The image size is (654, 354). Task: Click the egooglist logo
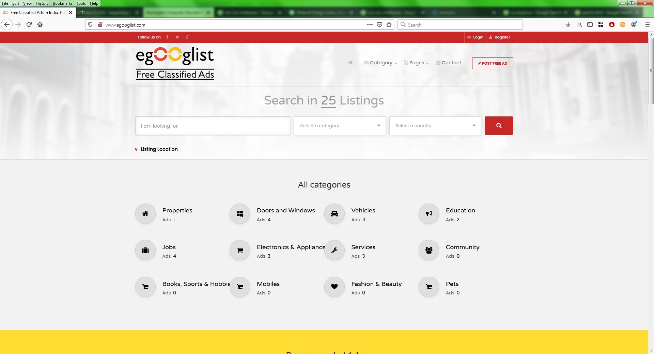175,63
